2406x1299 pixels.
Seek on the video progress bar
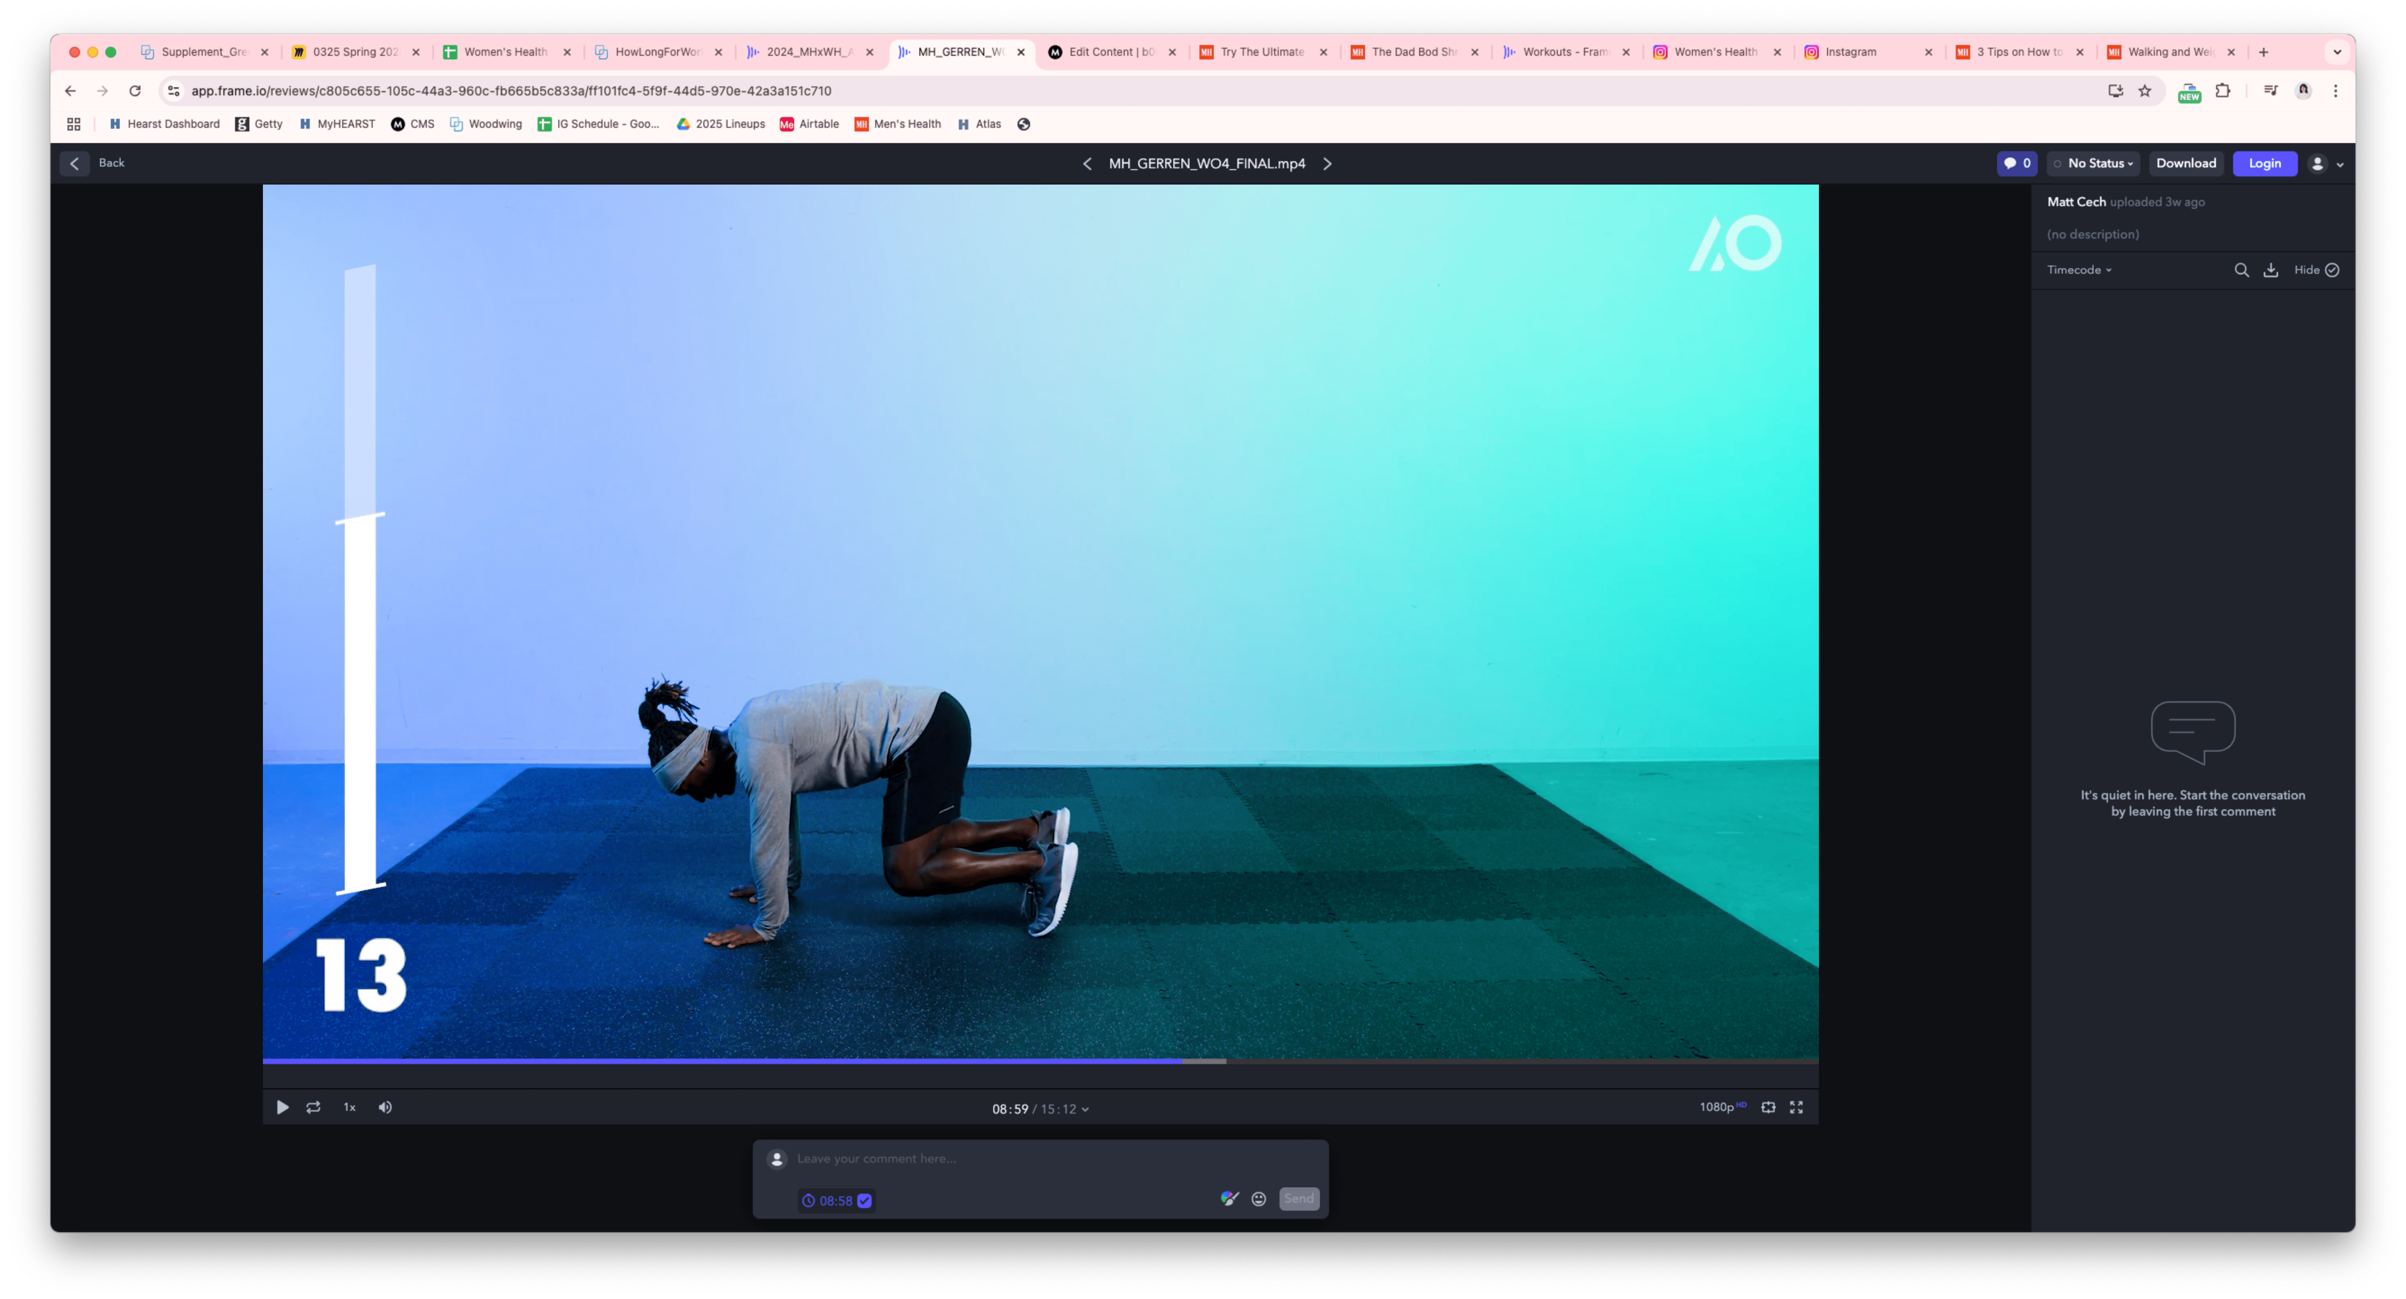[1401, 1061]
